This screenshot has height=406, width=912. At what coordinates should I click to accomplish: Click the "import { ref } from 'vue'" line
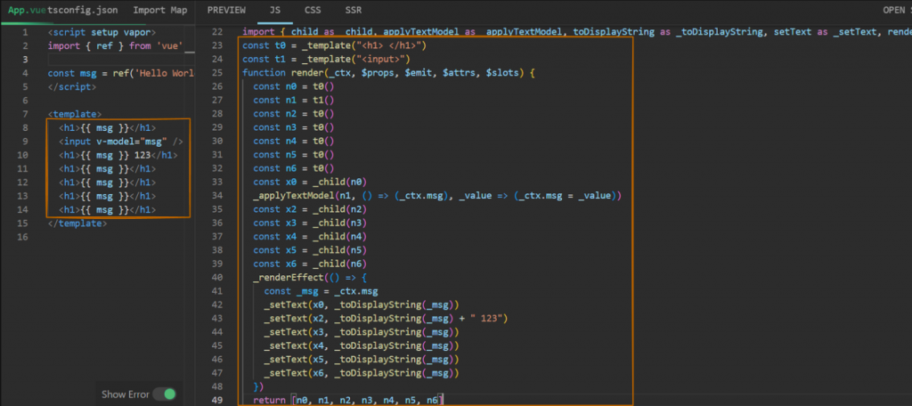point(116,46)
